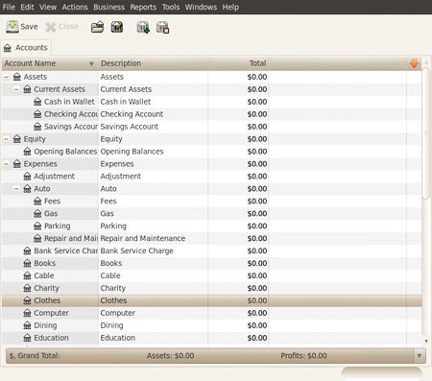Open the Business menu
This screenshot has height=381, width=432.
point(108,7)
